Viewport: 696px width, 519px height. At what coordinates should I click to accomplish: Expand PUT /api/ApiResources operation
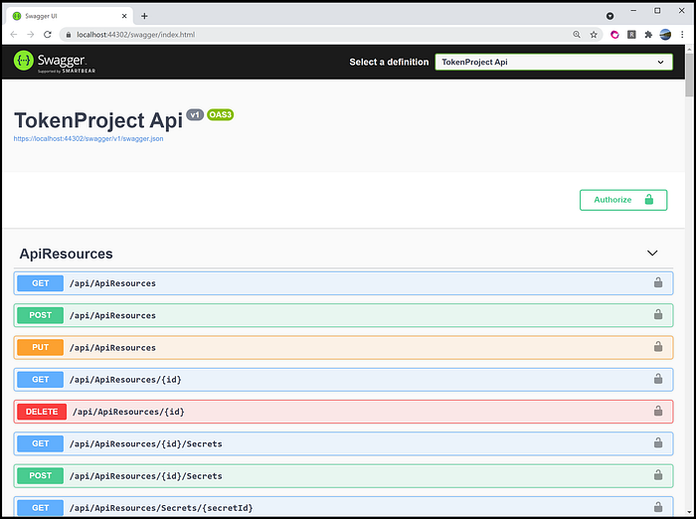point(343,347)
